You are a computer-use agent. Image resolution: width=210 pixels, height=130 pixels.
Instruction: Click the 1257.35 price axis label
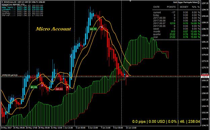[205, 100]
